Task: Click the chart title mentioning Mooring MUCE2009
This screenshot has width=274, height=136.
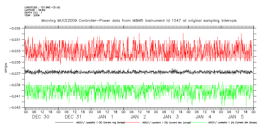Action: 139,21
